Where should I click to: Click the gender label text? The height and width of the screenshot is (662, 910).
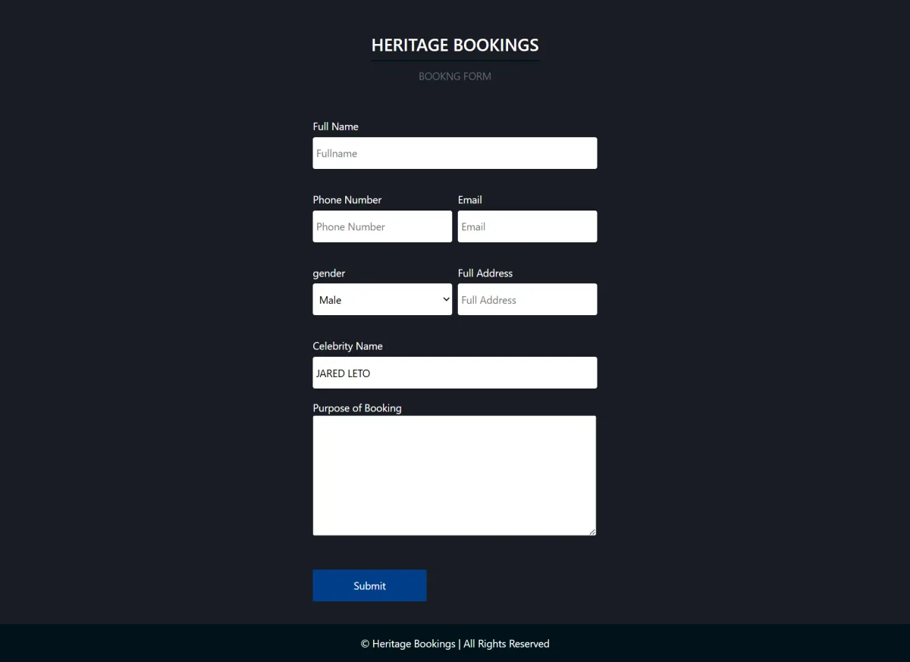(328, 273)
